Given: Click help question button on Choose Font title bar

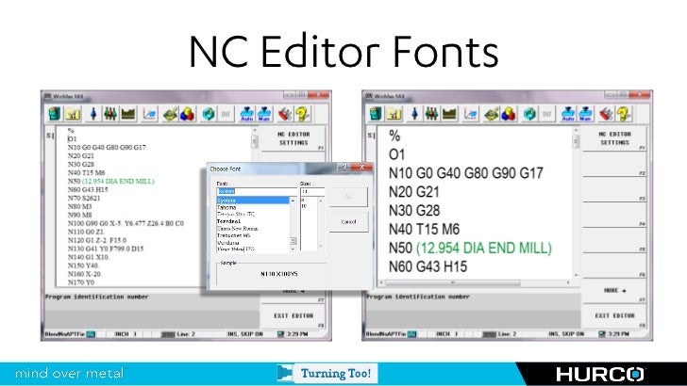Looking at the screenshot, I should tap(343, 167).
